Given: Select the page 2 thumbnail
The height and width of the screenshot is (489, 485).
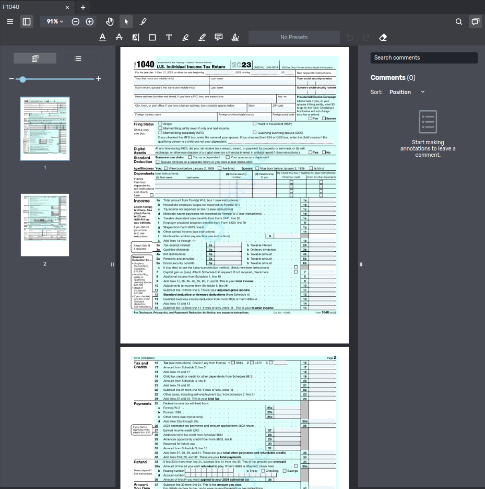Looking at the screenshot, I should pyautogui.click(x=44, y=225).
